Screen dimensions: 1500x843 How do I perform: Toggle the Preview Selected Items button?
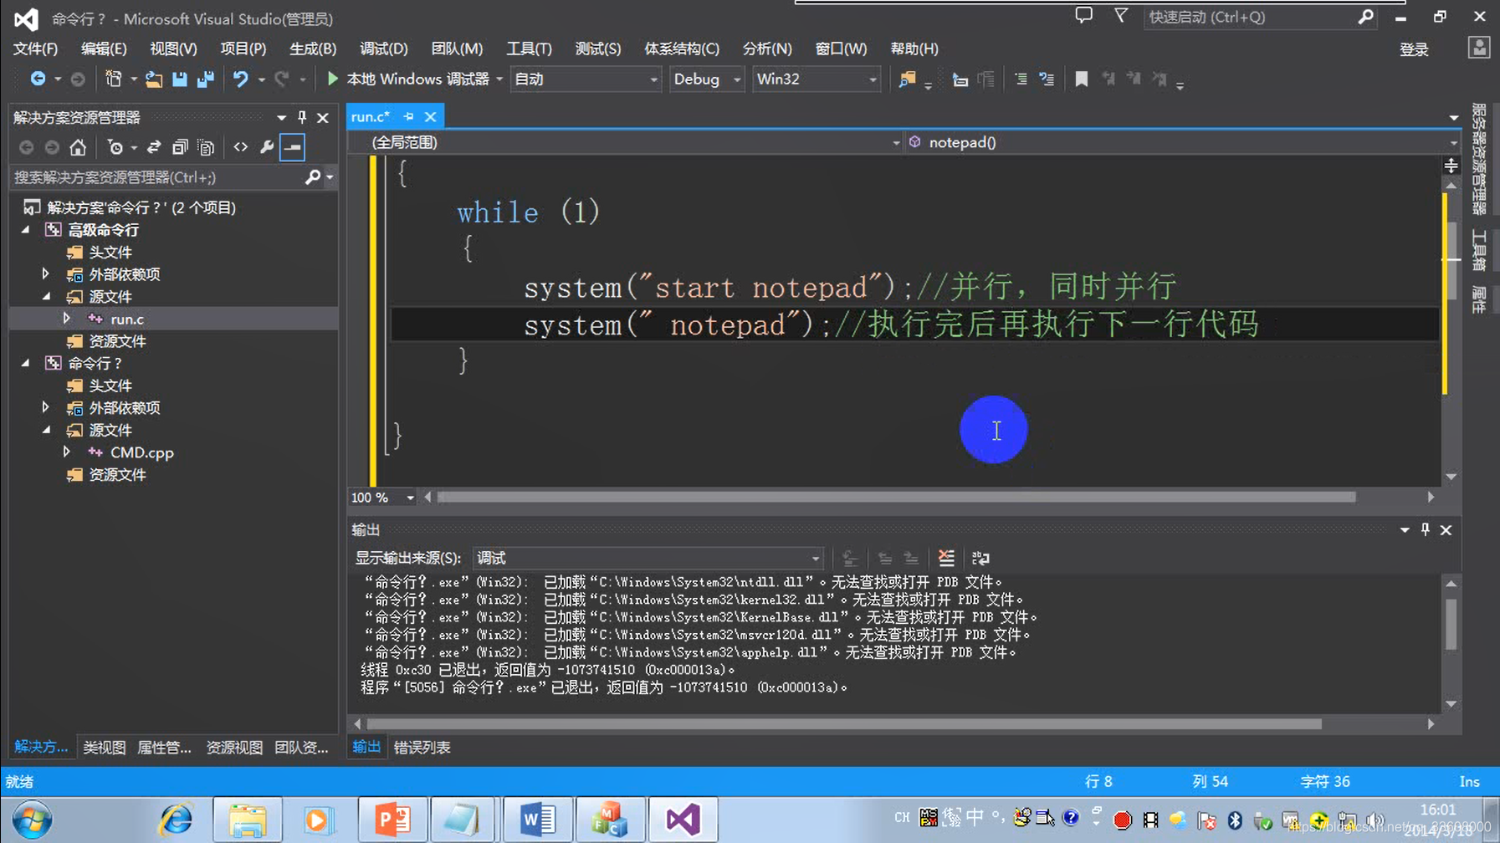(293, 147)
